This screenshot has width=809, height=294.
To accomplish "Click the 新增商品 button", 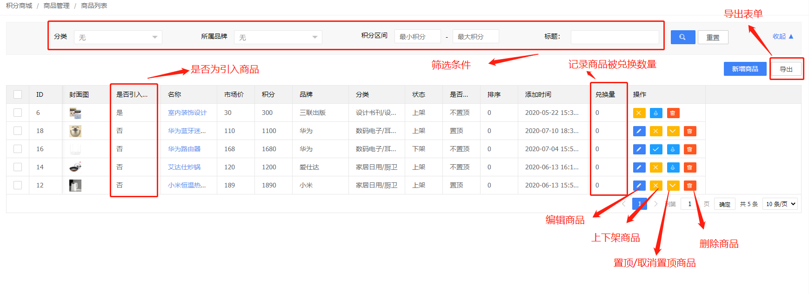I will point(744,69).
